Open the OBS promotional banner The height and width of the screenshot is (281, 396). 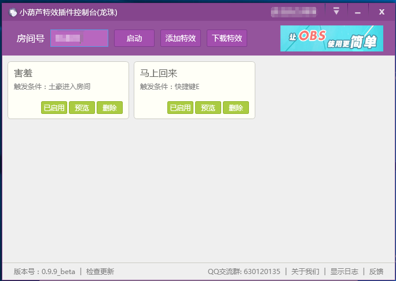[x=332, y=38]
